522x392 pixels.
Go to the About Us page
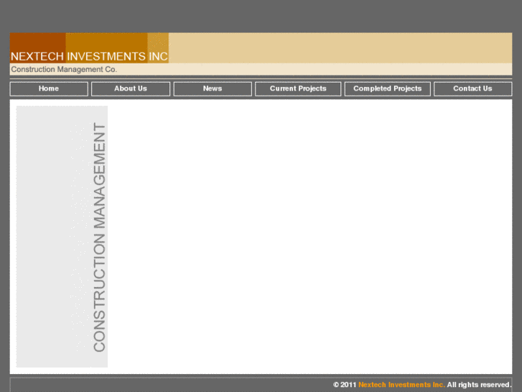(x=131, y=88)
